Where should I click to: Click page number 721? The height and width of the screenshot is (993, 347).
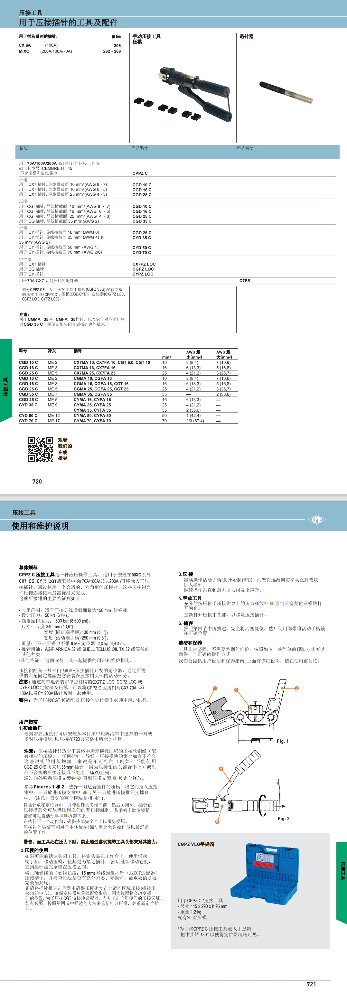[x=311, y=984]
